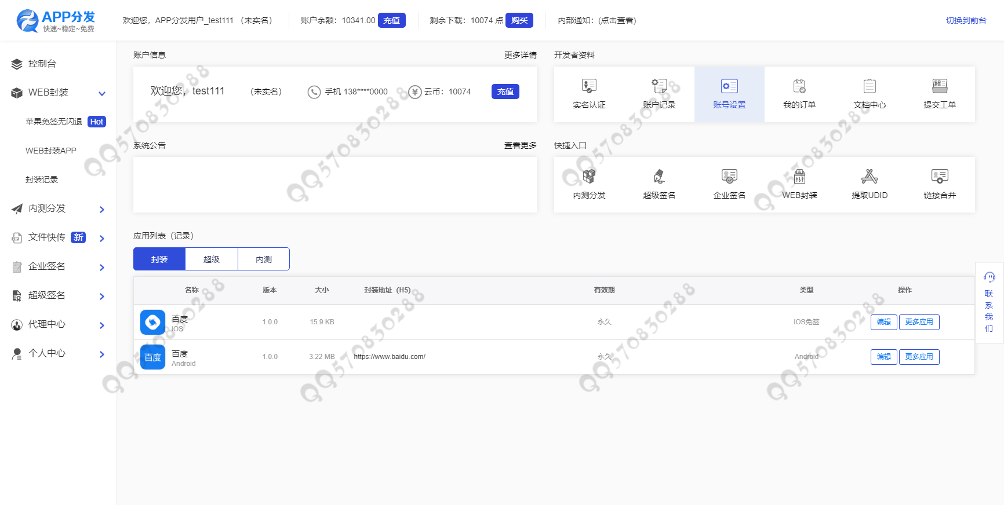
Task: Click the 提交工单 submit ticket icon
Action: pyautogui.click(x=940, y=87)
